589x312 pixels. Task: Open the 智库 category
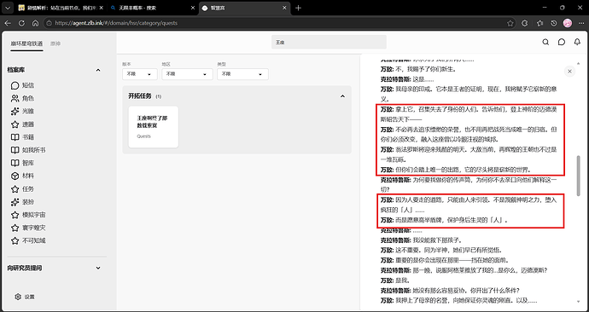(23, 163)
